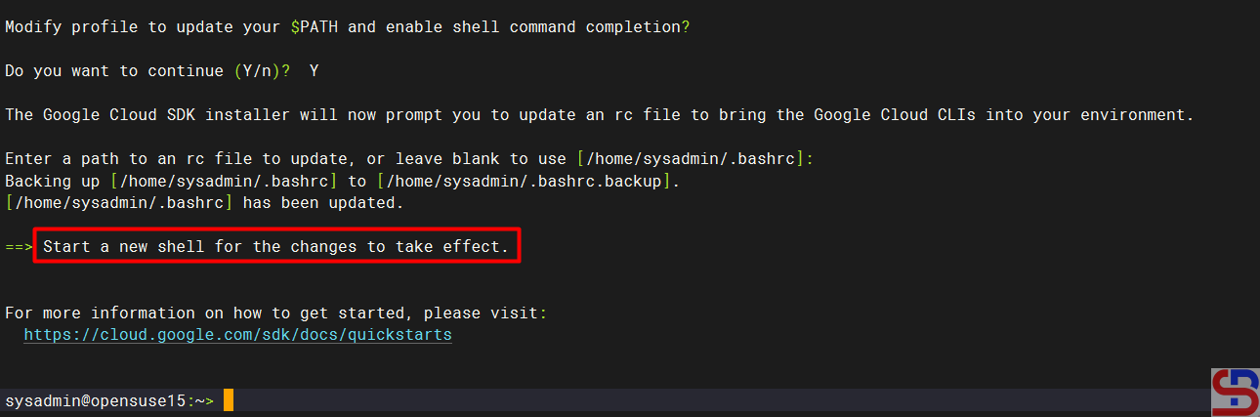This screenshot has height=417, width=1260.
Task: Click the green $PATH variable text
Action: click(x=315, y=27)
